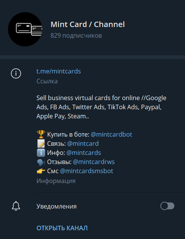Open the @mintcard contact link
The height and width of the screenshot is (239, 185).
[x=83, y=143]
